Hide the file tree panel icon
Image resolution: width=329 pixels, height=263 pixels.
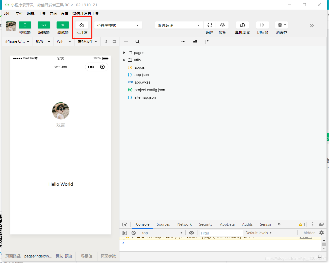point(207,41)
